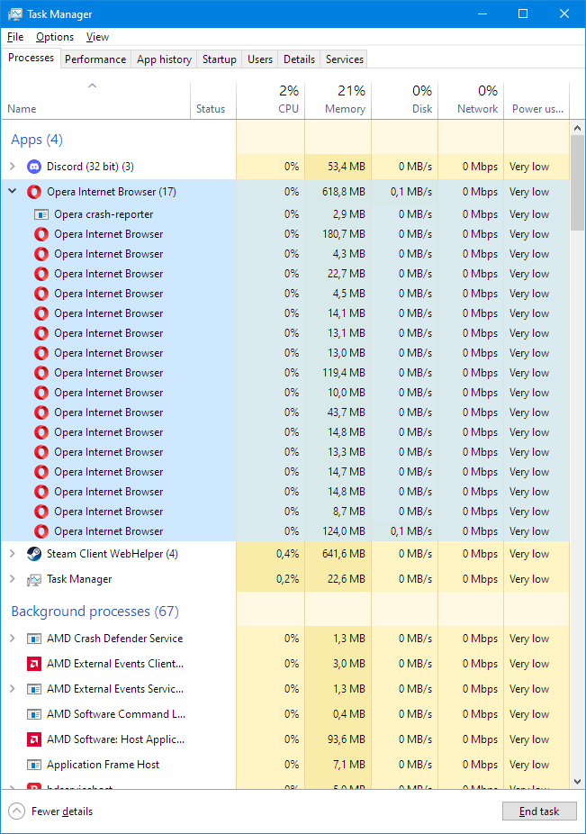Viewport: 586px width, 834px height.
Task: Click the Task Manager title bar icon
Action: (15, 14)
